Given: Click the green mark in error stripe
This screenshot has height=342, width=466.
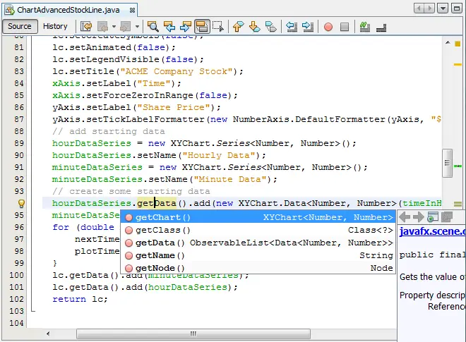Looking at the screenshot, I should (x=458, y=166).
